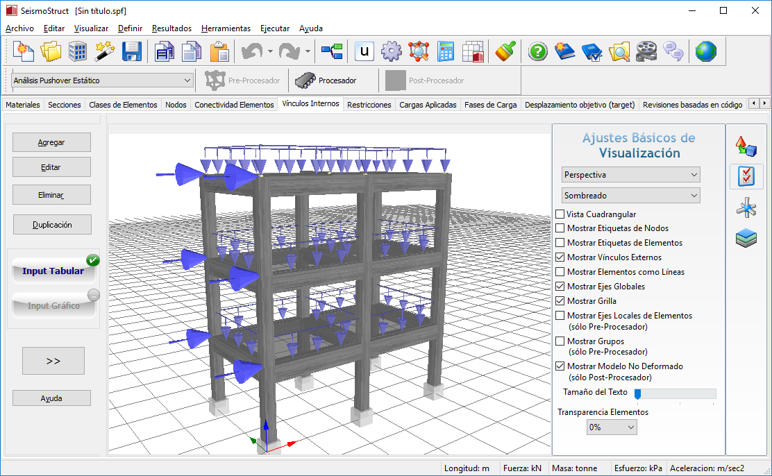Expand the Análisis Pushover Estático dropdown
This screenshot has height=476, width=772.
click(x=102, y=80)
